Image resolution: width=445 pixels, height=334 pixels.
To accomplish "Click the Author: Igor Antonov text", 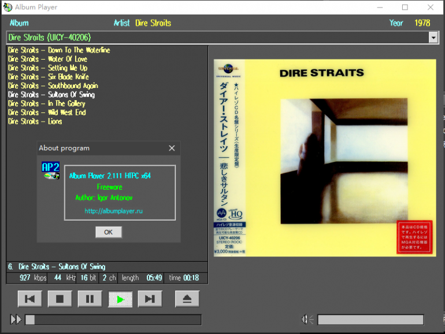I will [104, 197].
